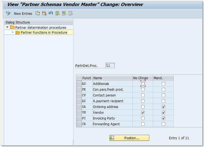This screenshot has width=205, height=148.
Task: Click Mand. column header
Action: click(x=163, y=78)
